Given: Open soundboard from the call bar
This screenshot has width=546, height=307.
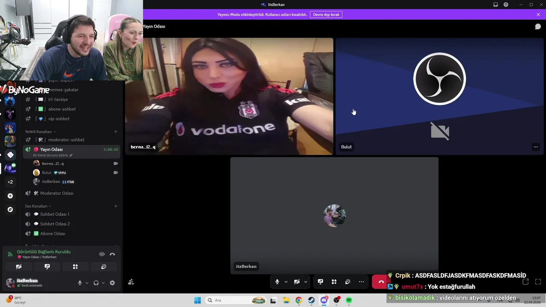Looking at the screenshot, I should point(348,281).
